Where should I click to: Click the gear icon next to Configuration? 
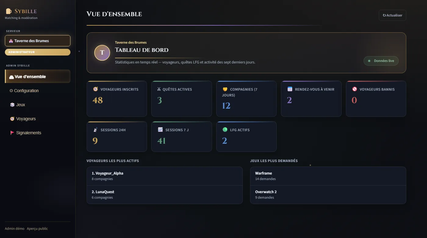coord(11,91)
